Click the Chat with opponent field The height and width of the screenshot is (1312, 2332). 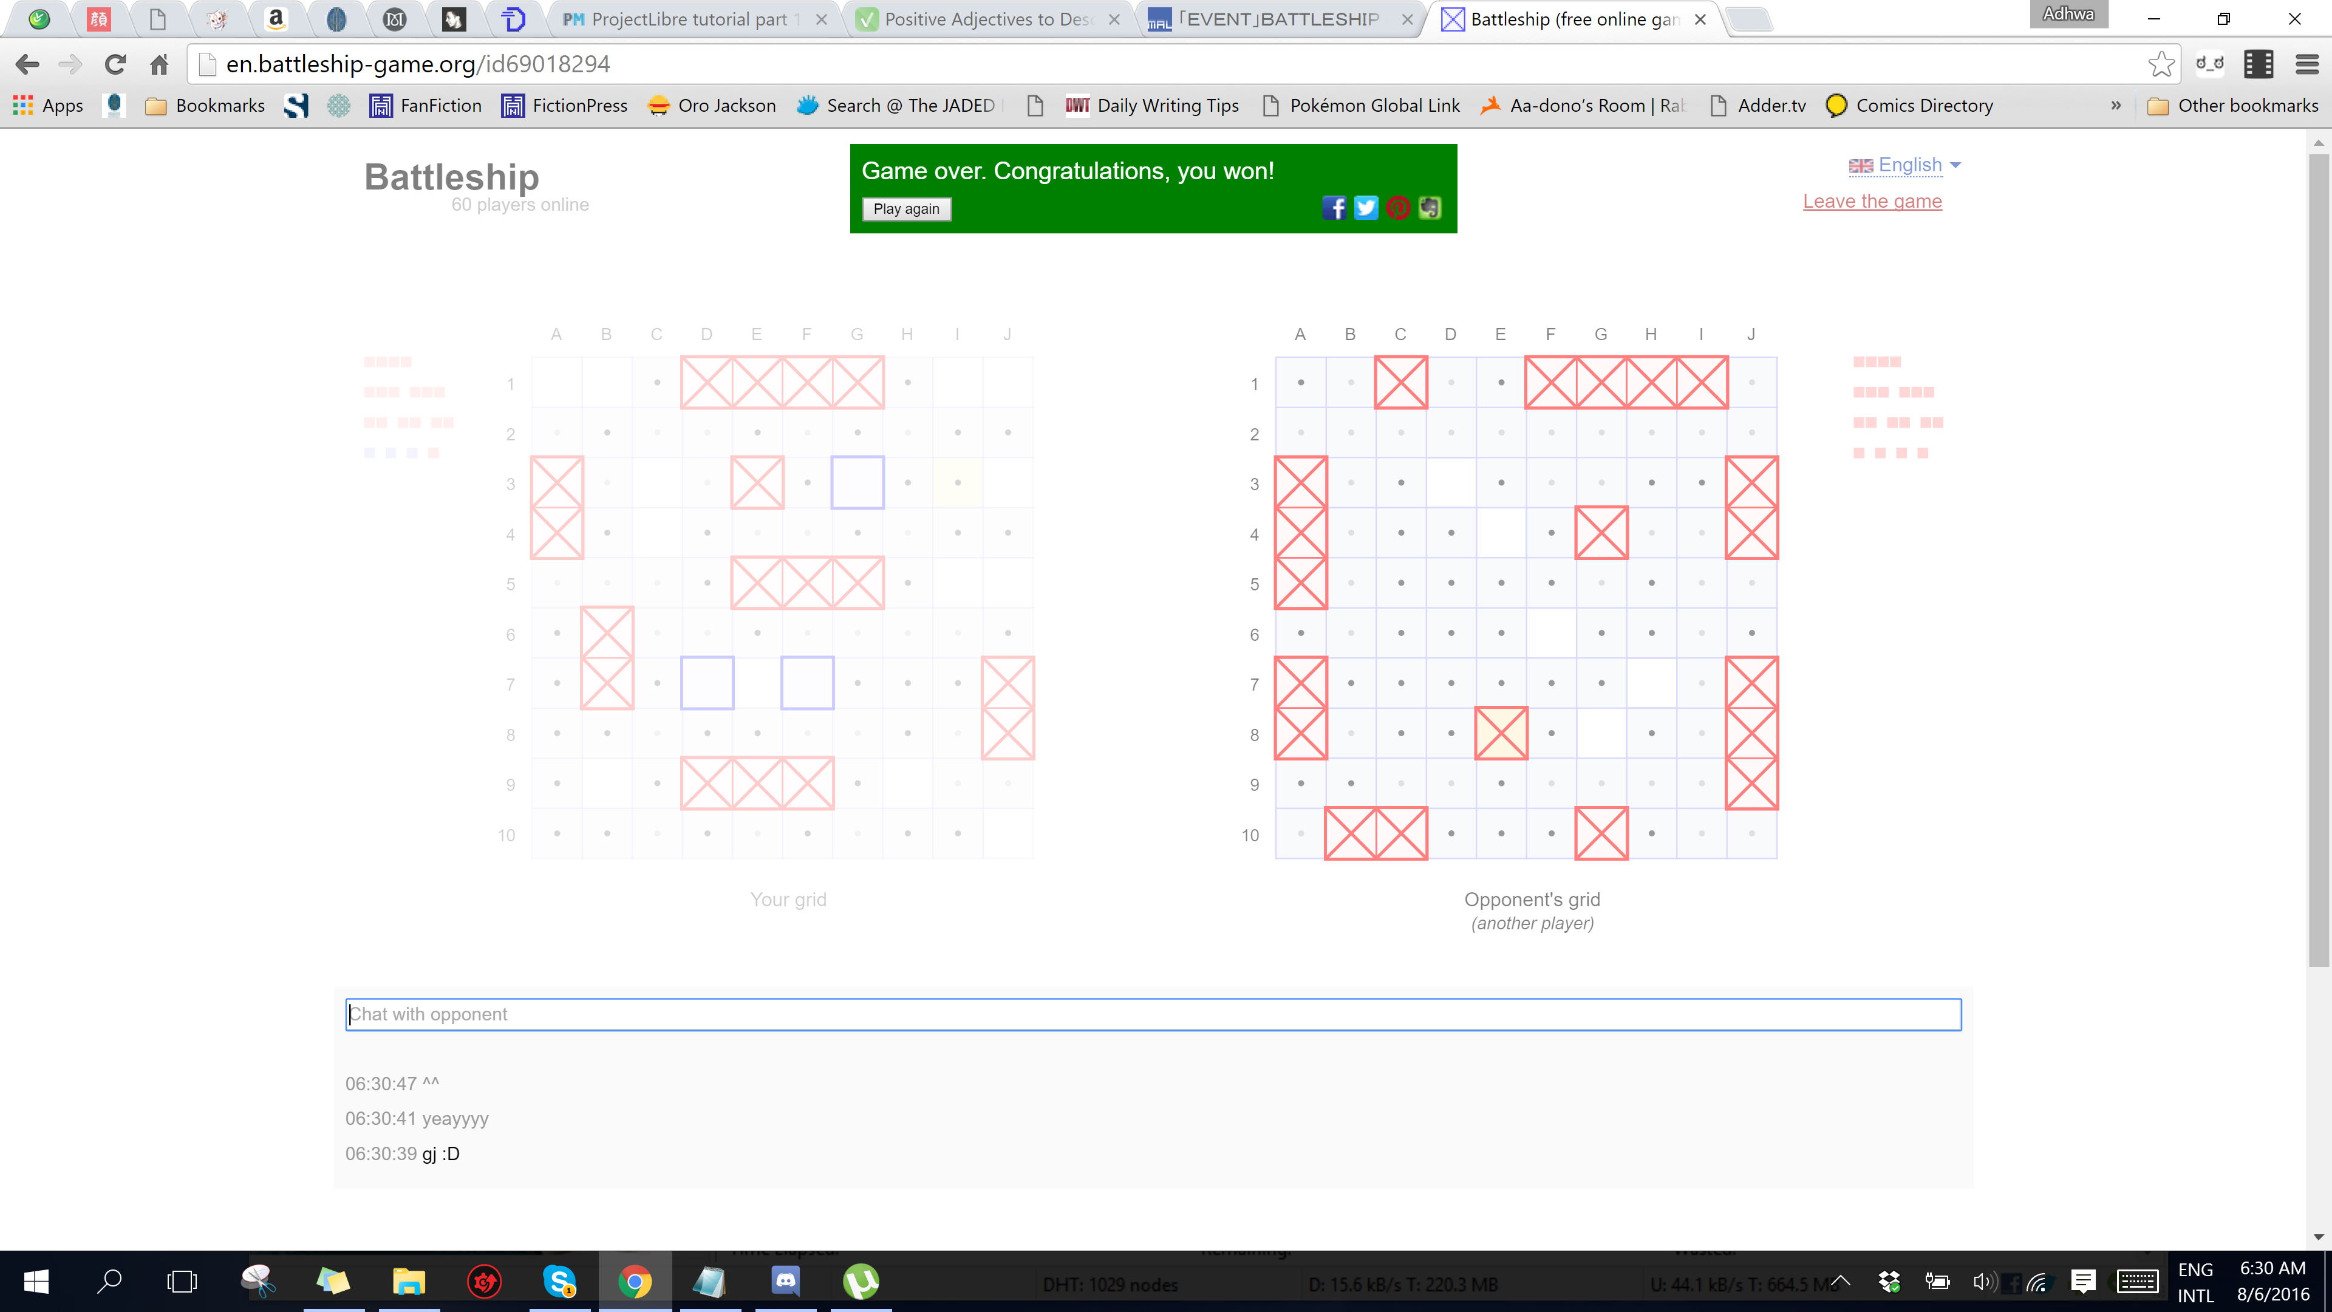[1153, 1014]
